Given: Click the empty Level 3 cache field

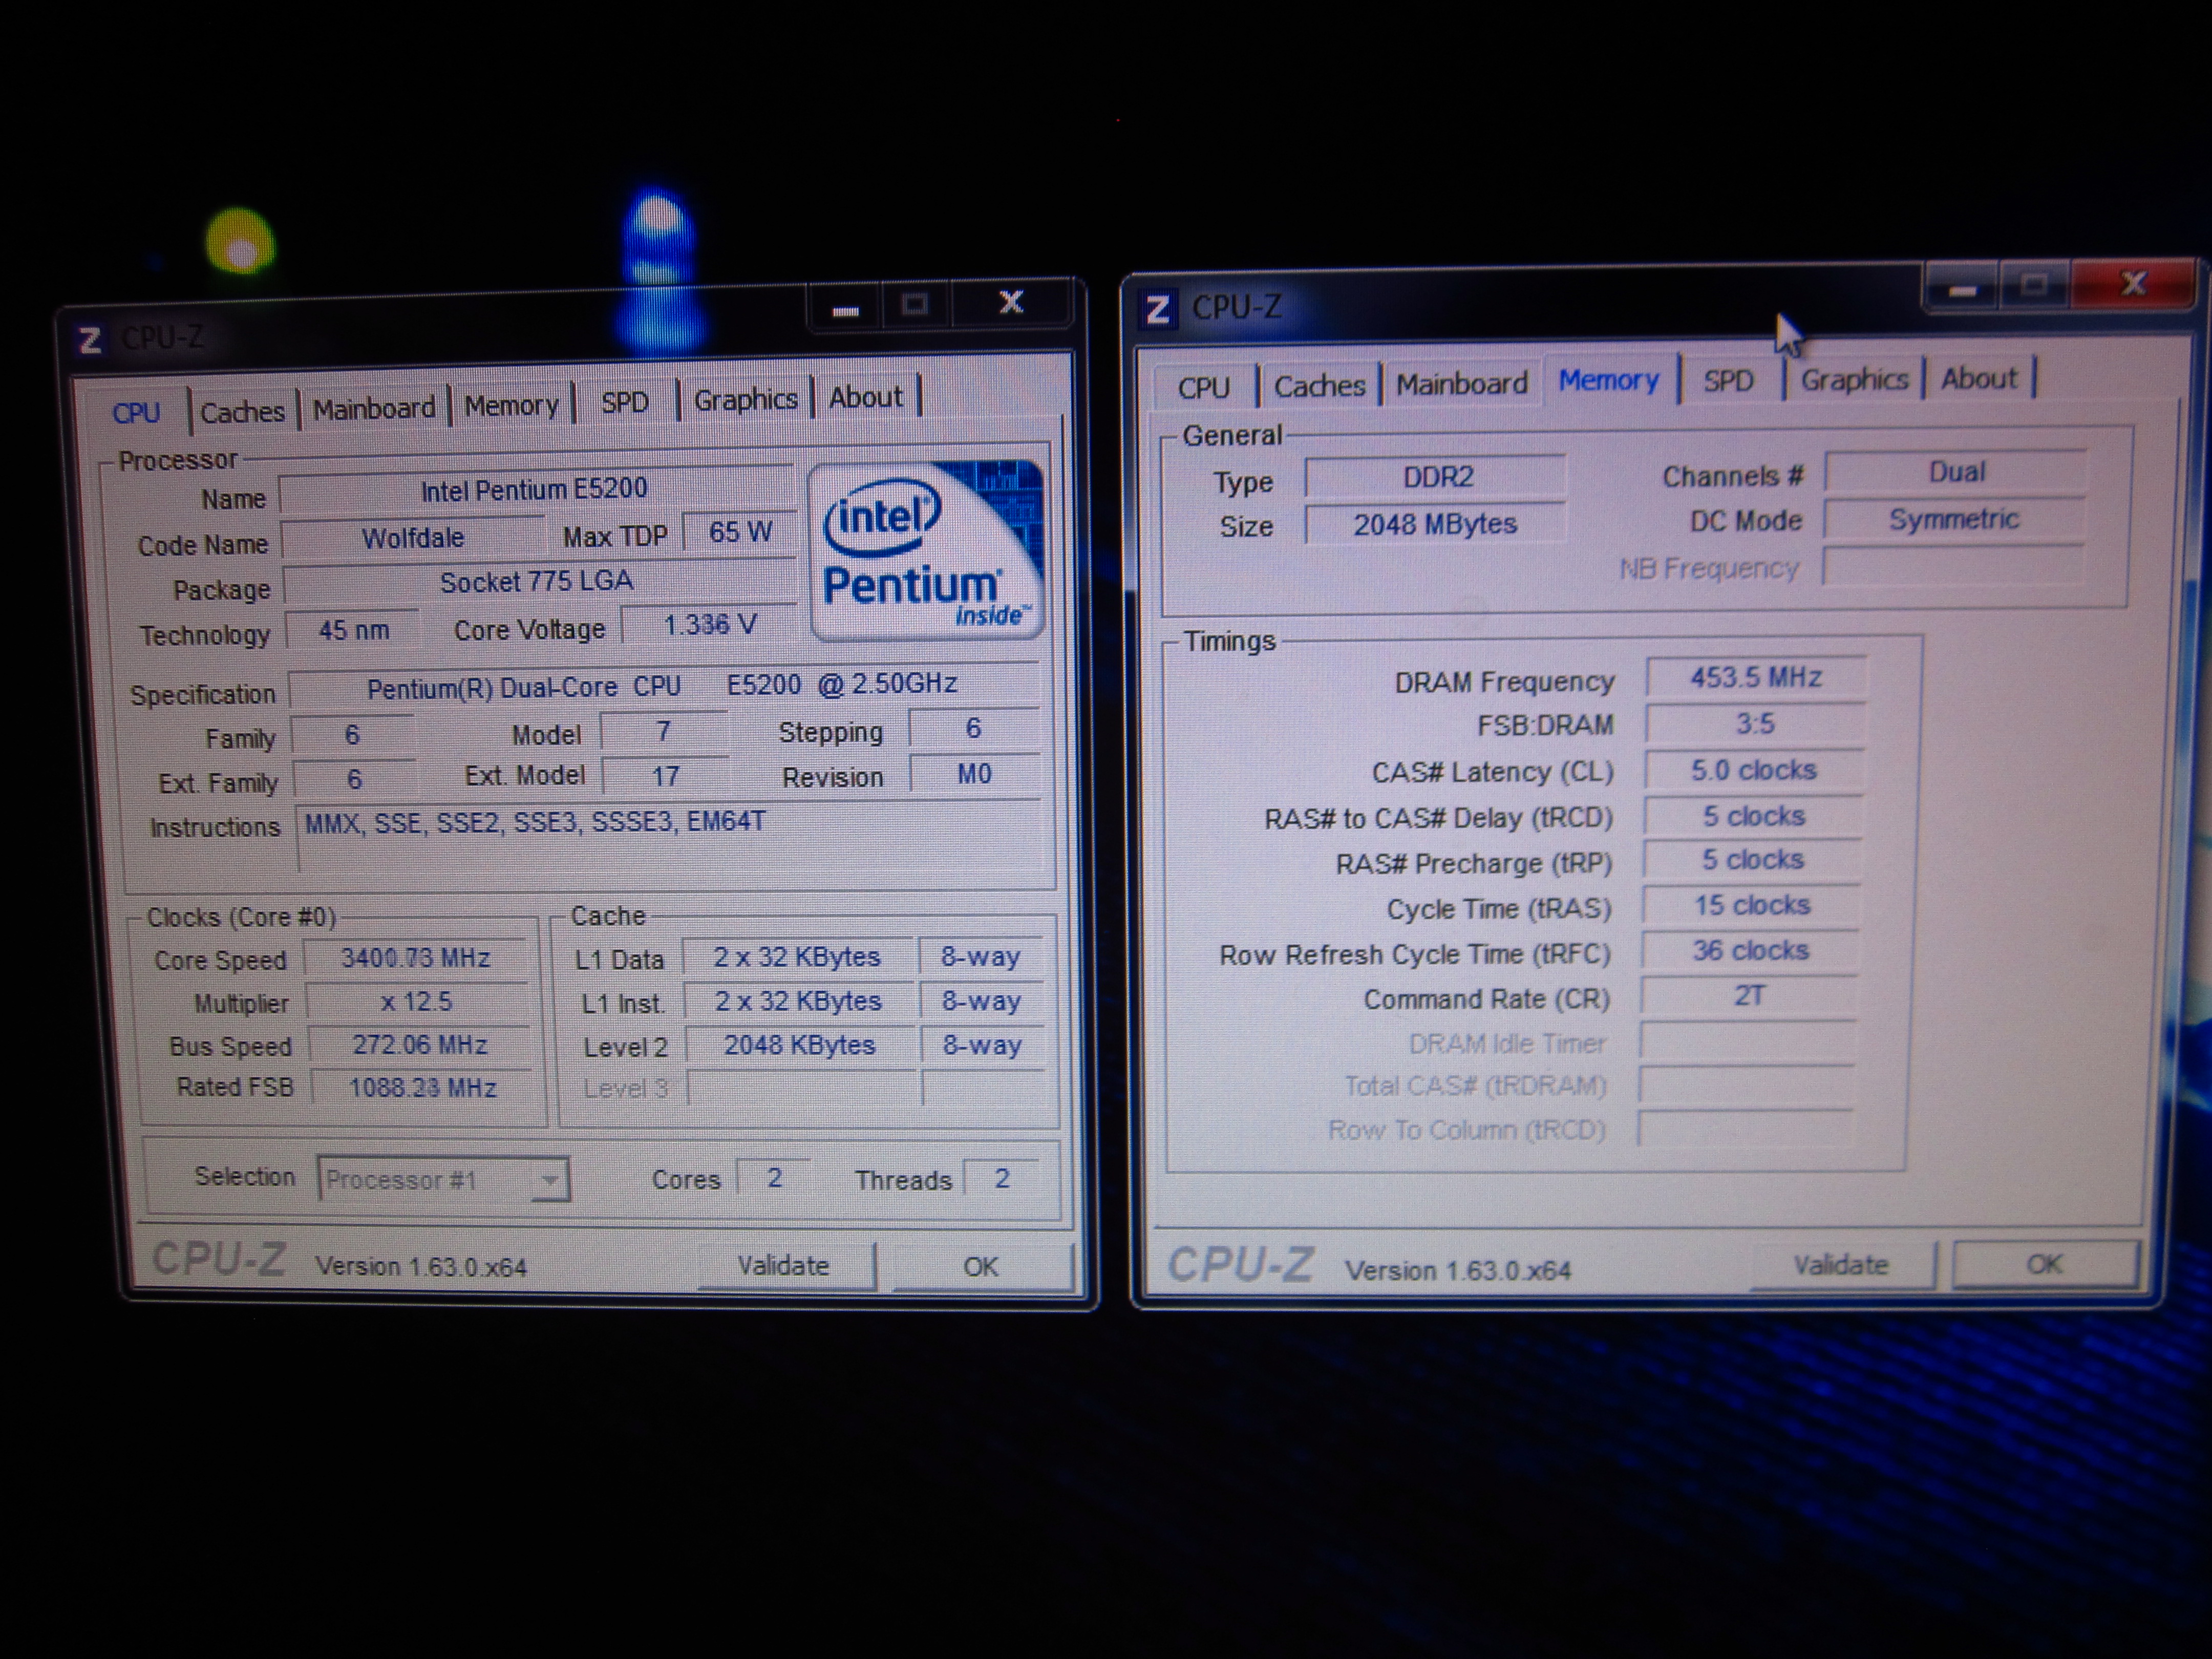Looking at the screenshot, I should pos(803,1088).
